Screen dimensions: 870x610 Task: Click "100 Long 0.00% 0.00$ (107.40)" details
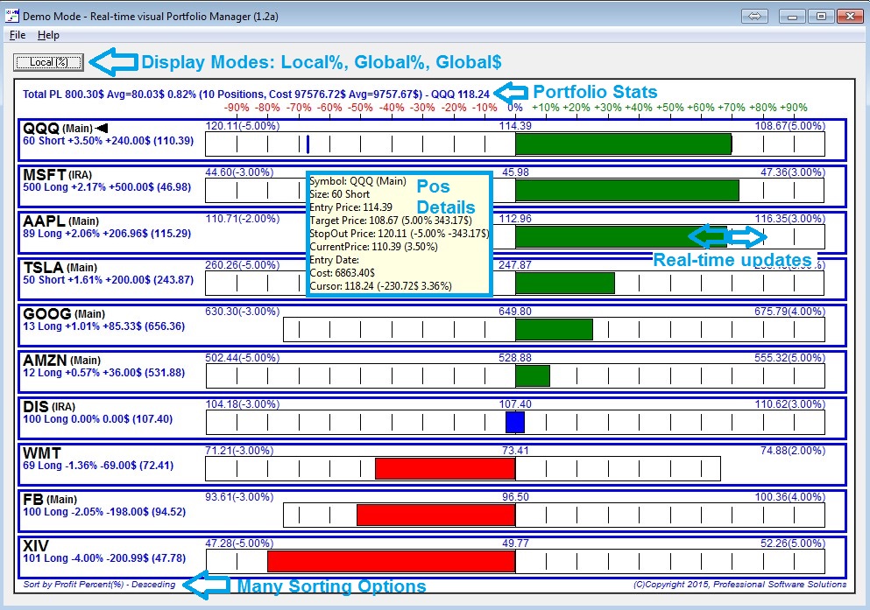[x=97, y=419]
